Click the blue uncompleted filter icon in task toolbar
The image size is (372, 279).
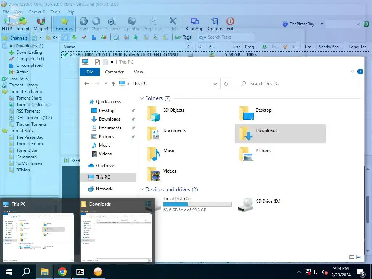94,37
